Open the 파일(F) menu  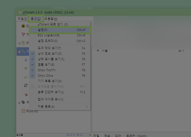point(22,19)
